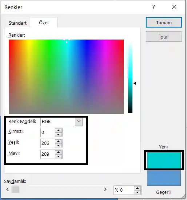Image resolution: width=187 pixels, height=200 pixels.
Task: Click the Yeşil value field
Action: pos(48,143)
